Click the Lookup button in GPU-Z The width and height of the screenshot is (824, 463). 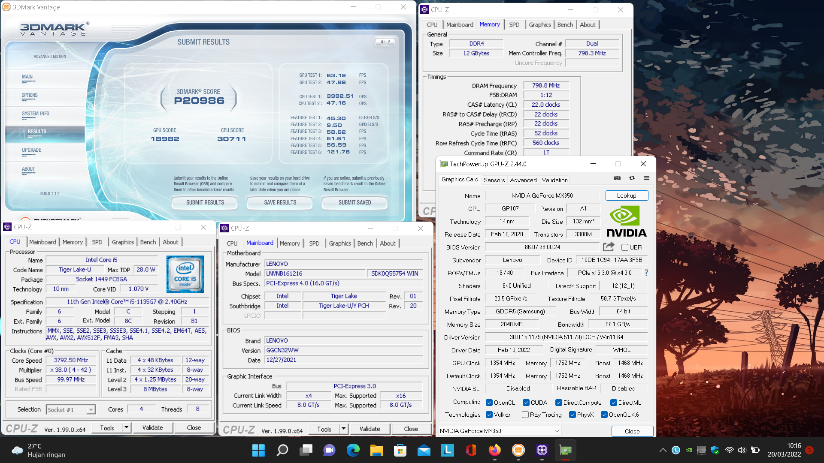tap(627, 195)
